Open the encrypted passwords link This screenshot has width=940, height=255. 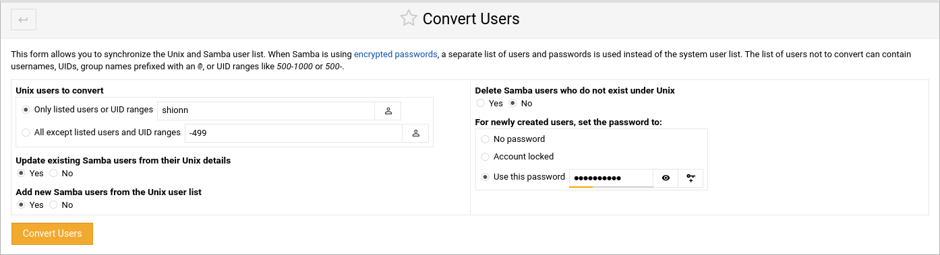(396, 54)
